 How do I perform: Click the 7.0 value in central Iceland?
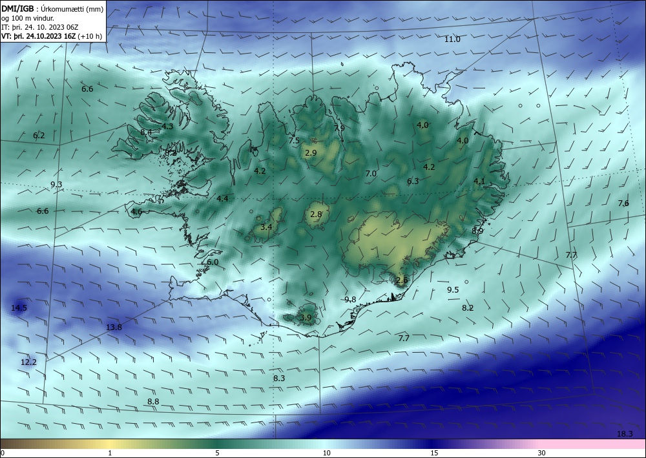pyautogui.click(x=371, y=173)
